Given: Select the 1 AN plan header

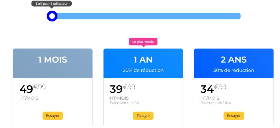Looking at the screenshot, I should coord(143,60).
